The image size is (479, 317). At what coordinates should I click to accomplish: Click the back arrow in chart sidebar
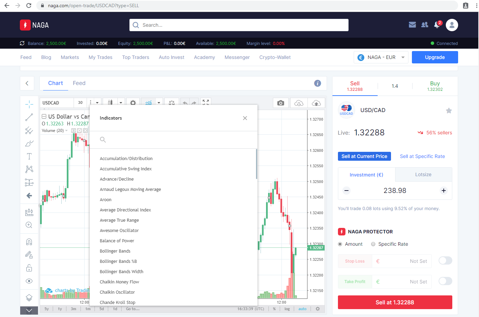[29, 196]
